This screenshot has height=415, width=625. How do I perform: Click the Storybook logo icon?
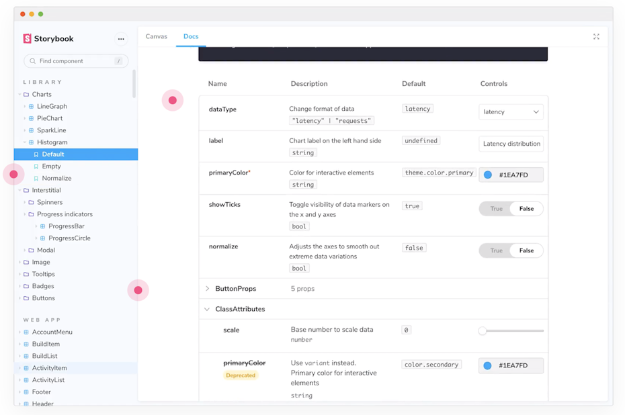click(27, 39)
